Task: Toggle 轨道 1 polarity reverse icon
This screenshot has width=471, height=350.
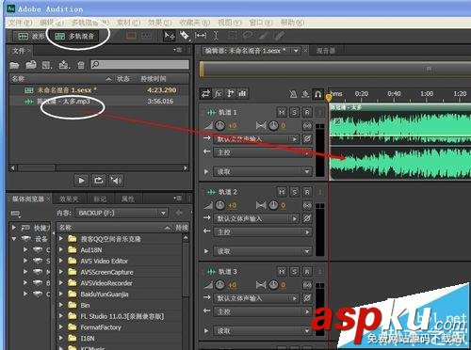Action: [x=307, y=138]
